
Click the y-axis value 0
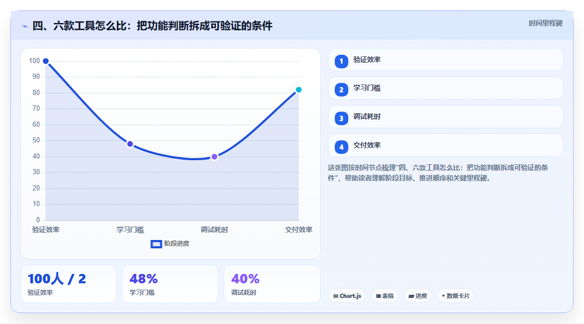38,220
